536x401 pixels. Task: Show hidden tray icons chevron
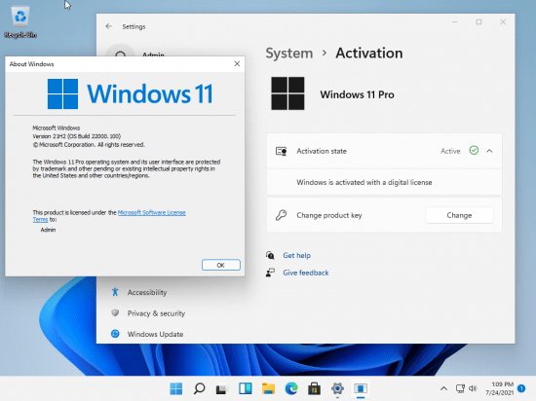tap(443, 388)
